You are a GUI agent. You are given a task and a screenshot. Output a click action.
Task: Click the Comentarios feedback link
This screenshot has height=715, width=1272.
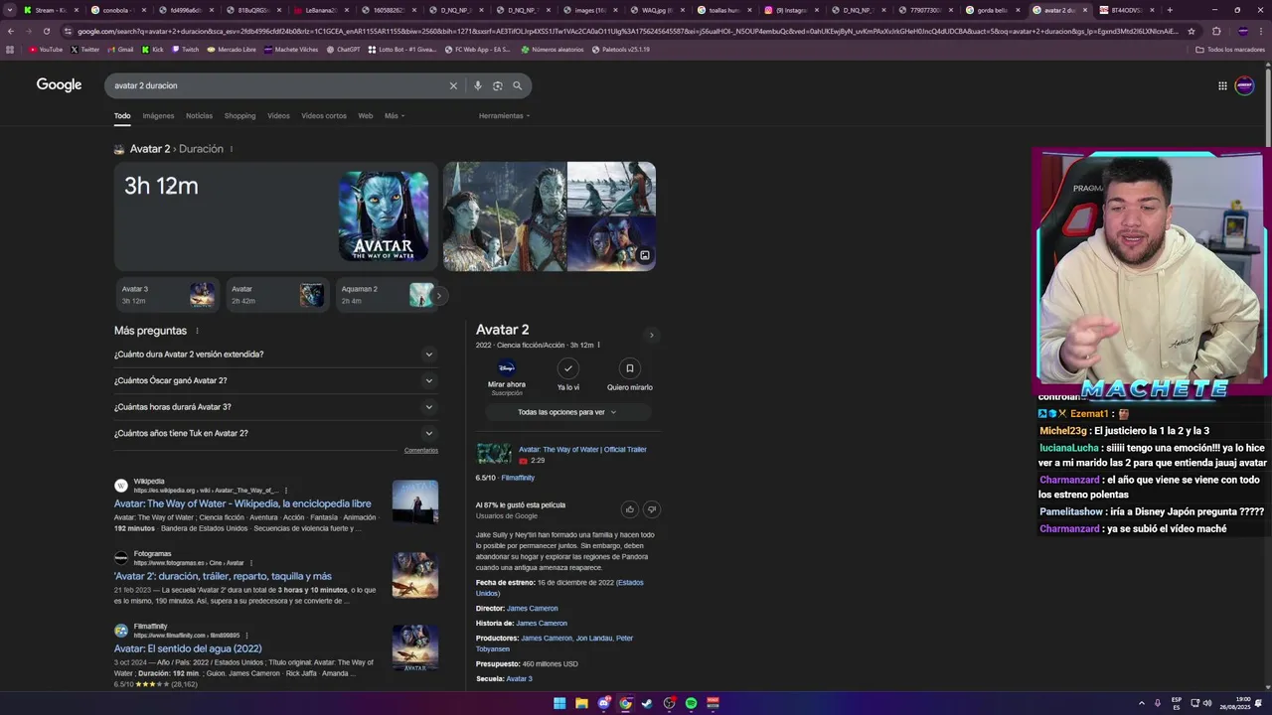coord(421,450)
